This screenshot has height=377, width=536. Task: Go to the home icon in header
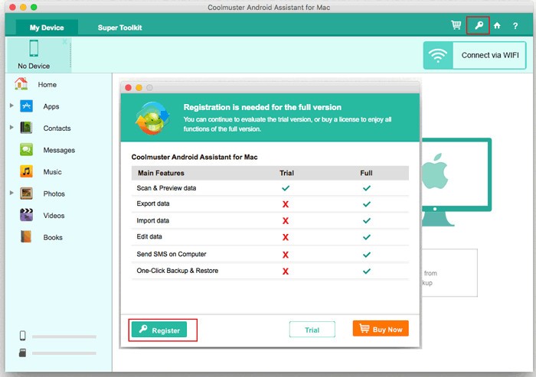[497, 25]
